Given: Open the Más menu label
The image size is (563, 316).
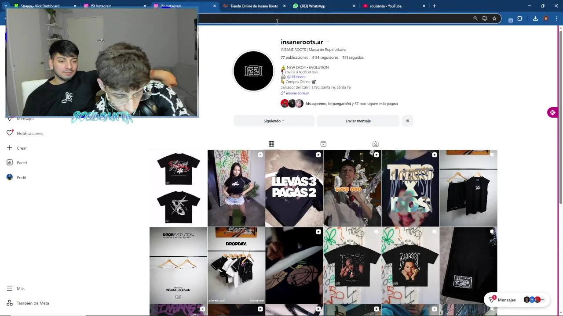Looking at the screenshot, I should pos(21,289).
